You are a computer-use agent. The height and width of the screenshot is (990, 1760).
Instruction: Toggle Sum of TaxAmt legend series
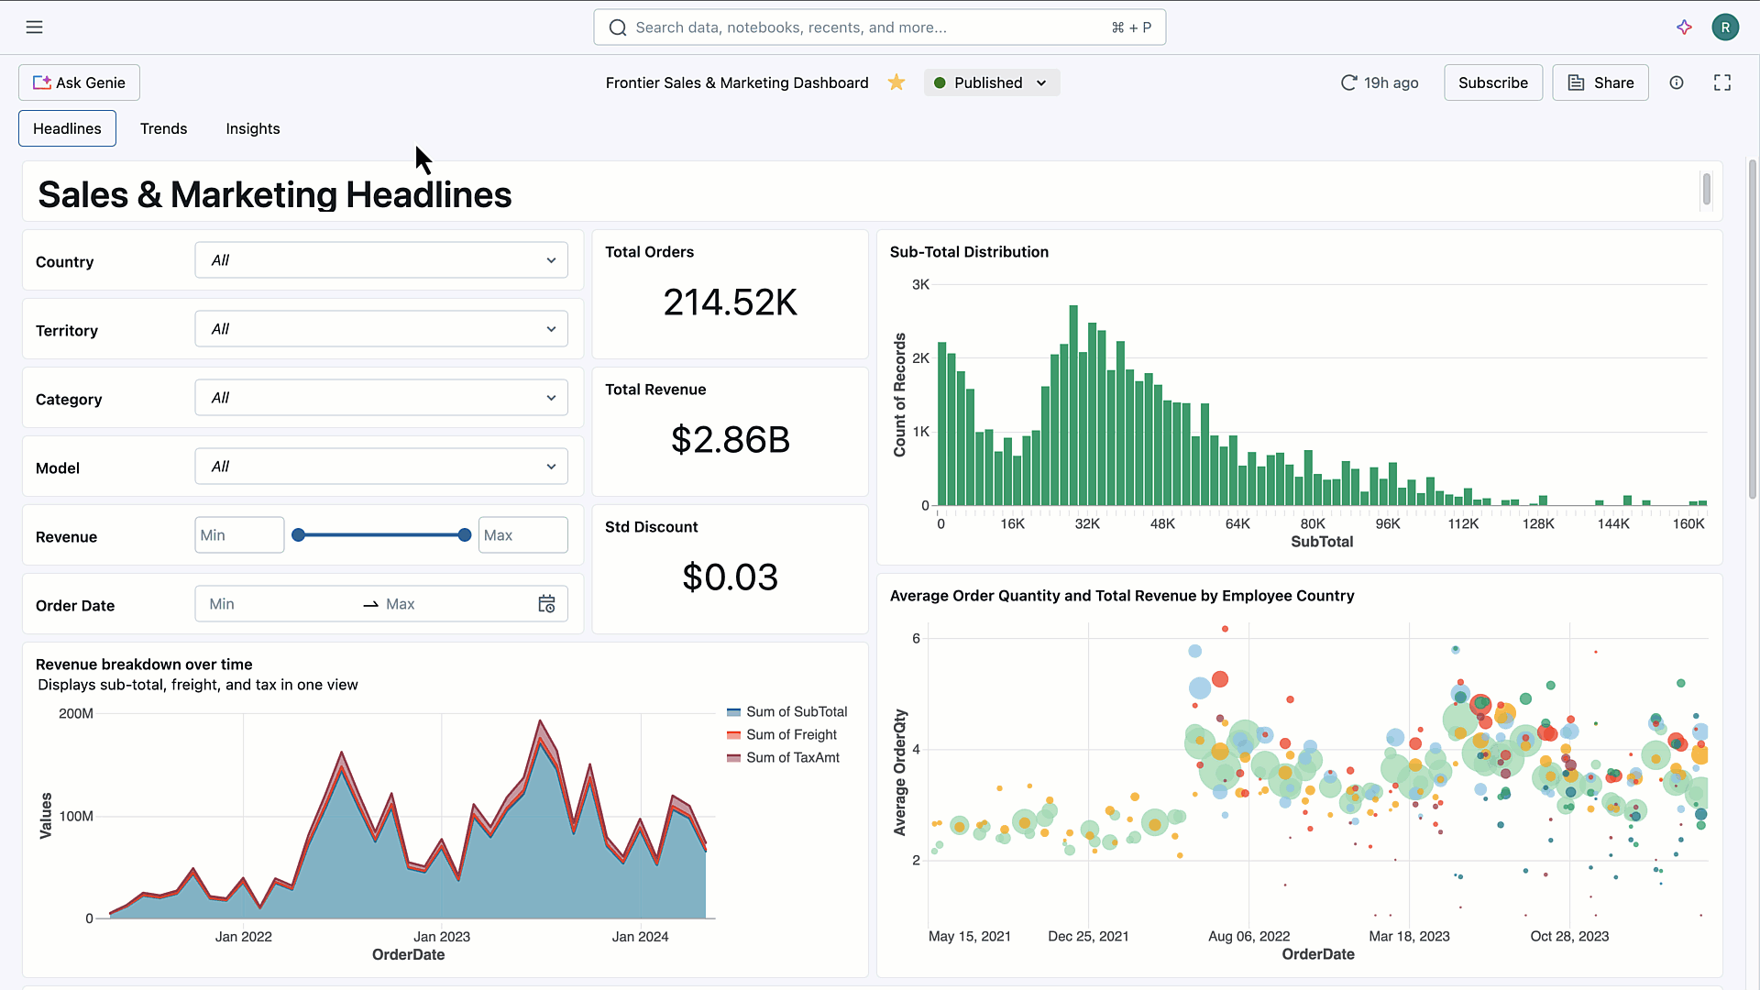783,758
